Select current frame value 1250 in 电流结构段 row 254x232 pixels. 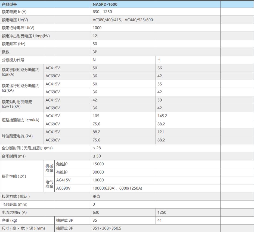click(162, 213)
